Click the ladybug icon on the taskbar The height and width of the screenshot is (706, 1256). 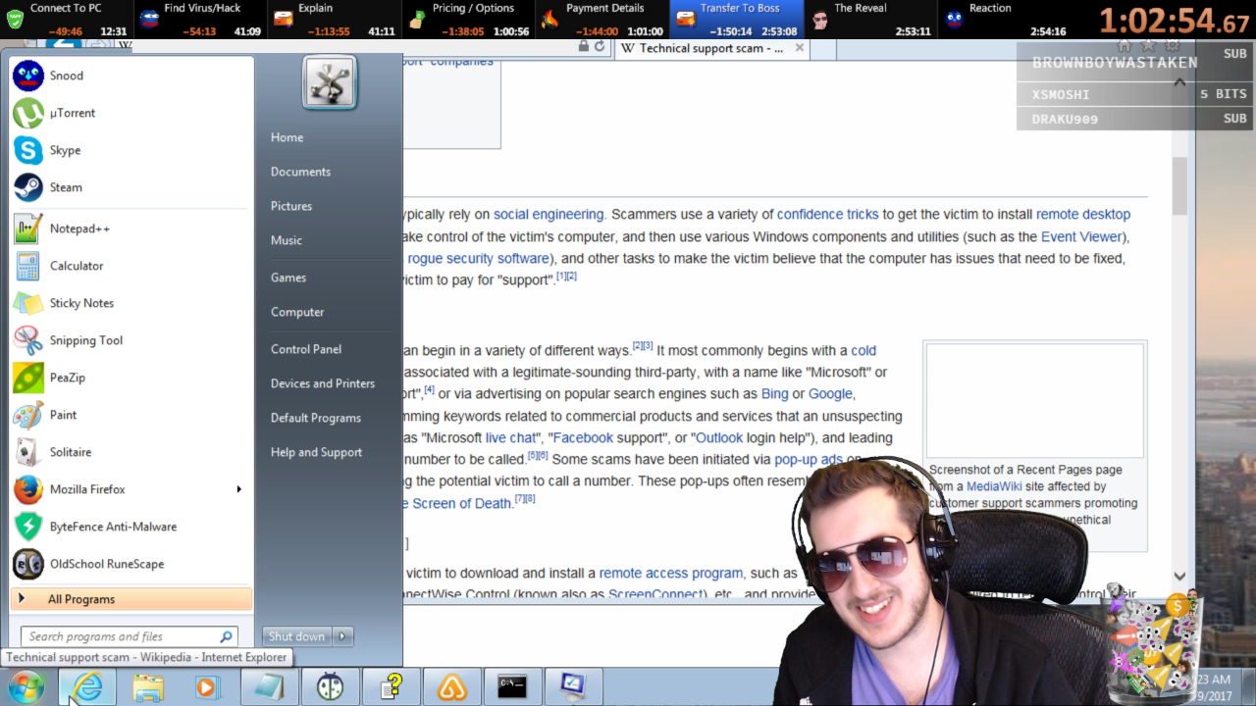[330, 686]
